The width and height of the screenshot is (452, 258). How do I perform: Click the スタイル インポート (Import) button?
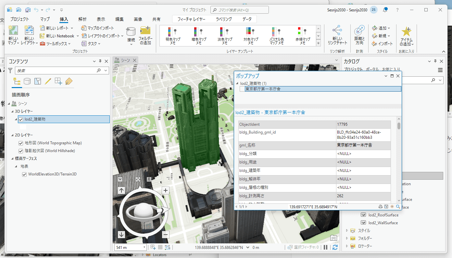(382, 44)
